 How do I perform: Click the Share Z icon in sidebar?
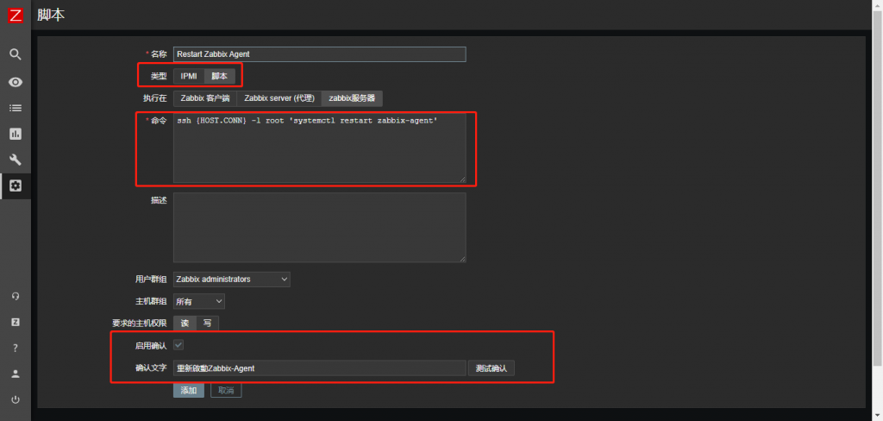point(16,323)
